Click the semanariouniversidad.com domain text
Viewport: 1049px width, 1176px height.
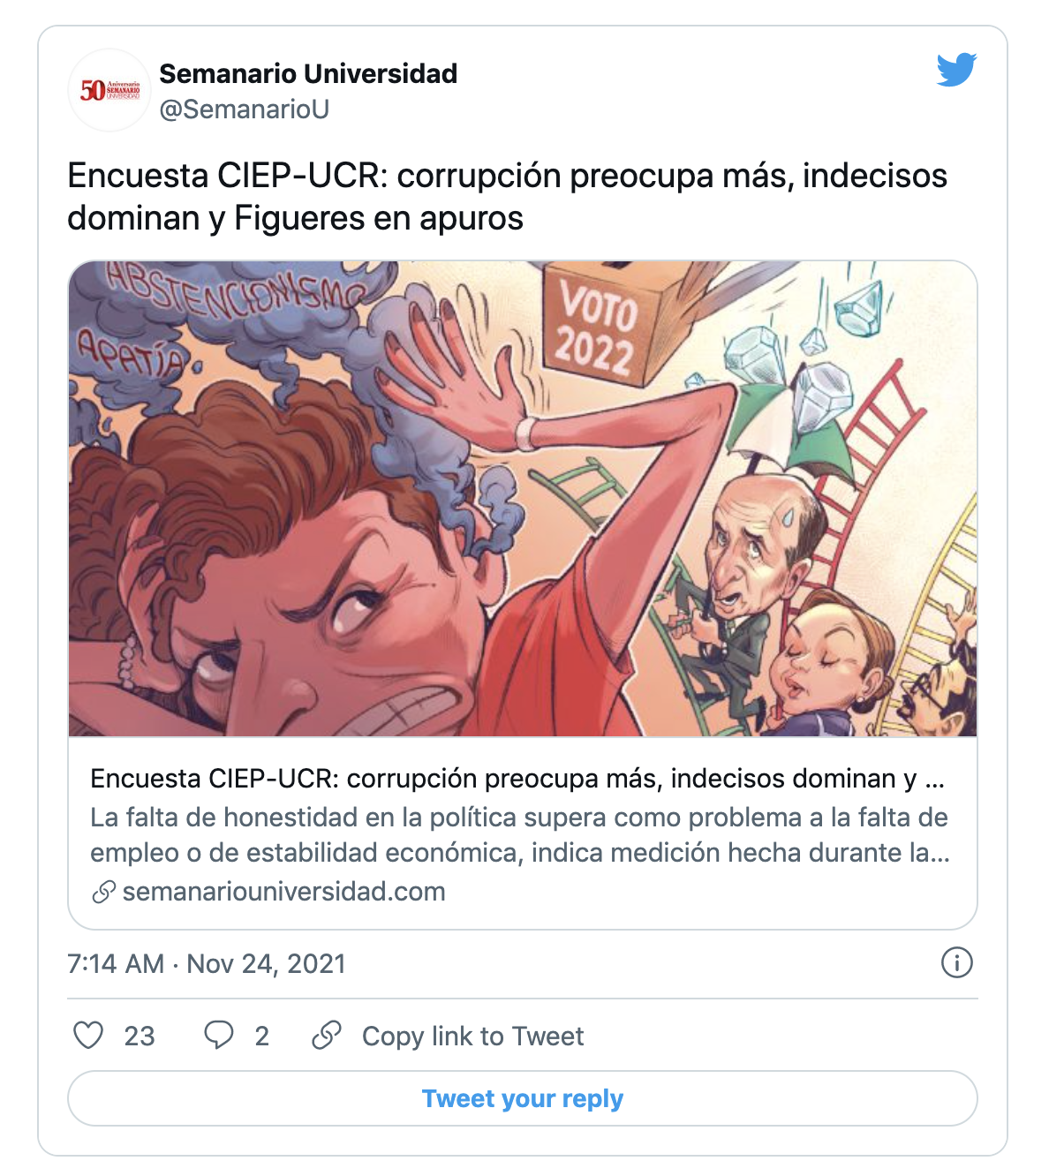pos(283,892)
